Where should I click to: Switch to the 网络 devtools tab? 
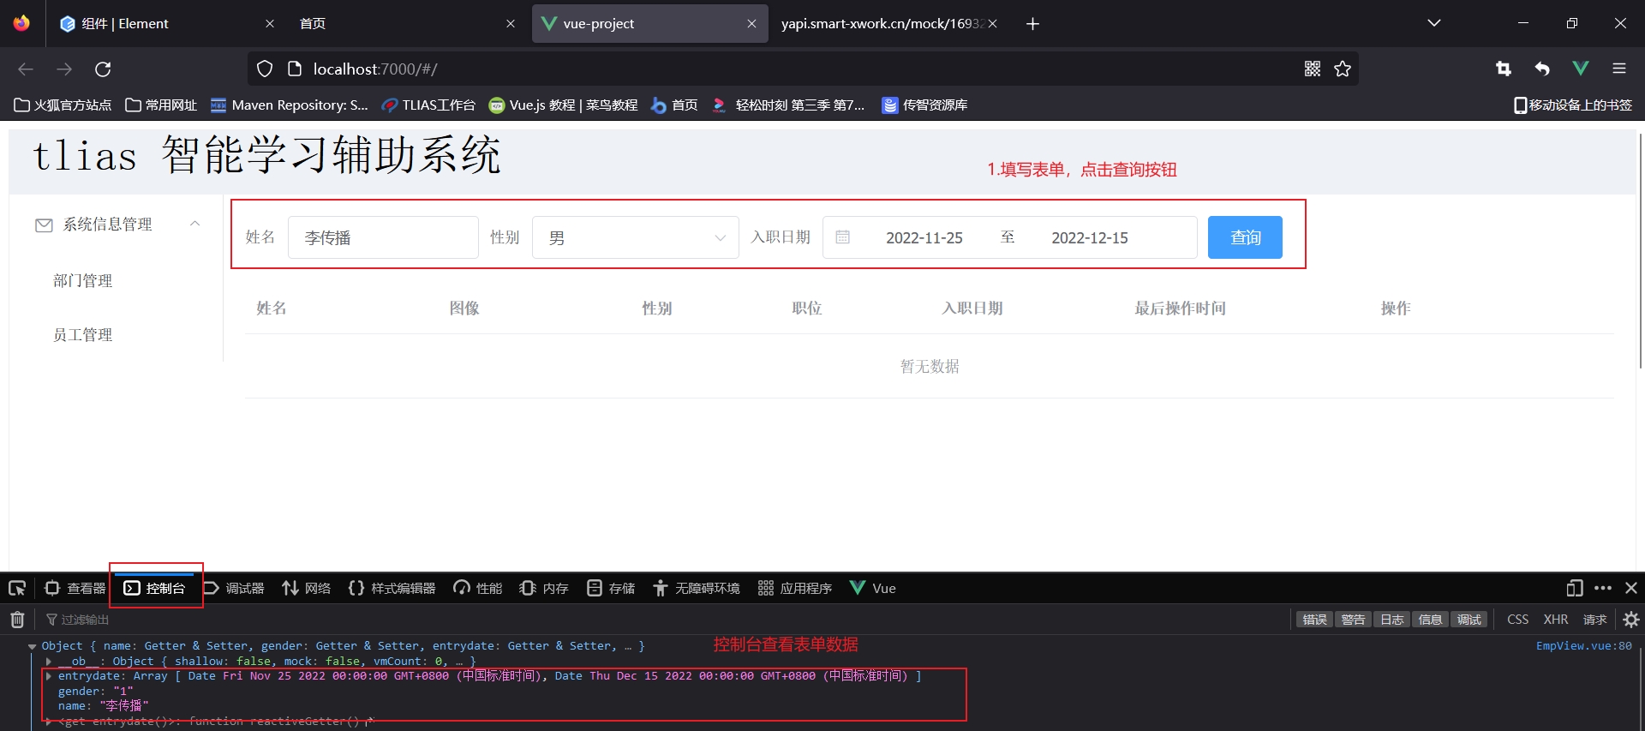pos(307,588)
